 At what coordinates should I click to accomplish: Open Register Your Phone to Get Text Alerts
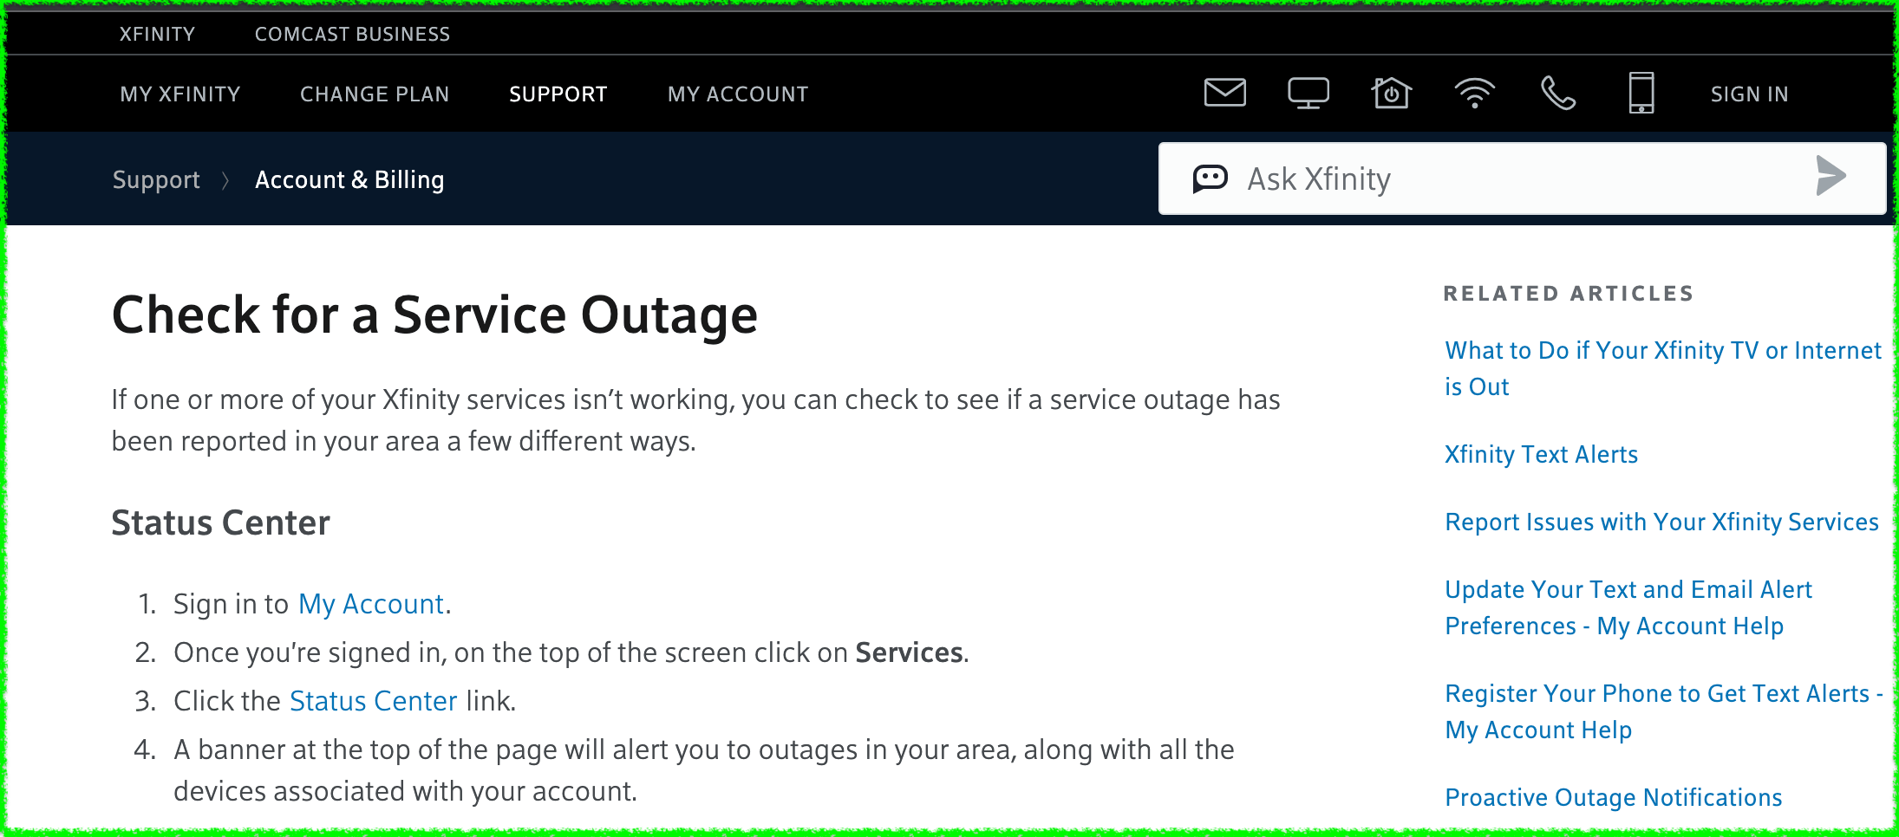pos(1663,711)
